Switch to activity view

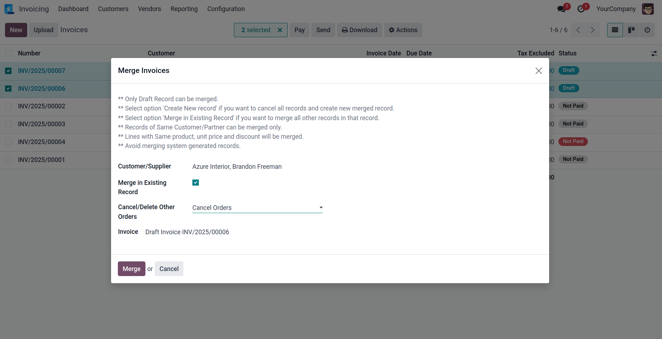pyautogui.click(x=647, y=30)
